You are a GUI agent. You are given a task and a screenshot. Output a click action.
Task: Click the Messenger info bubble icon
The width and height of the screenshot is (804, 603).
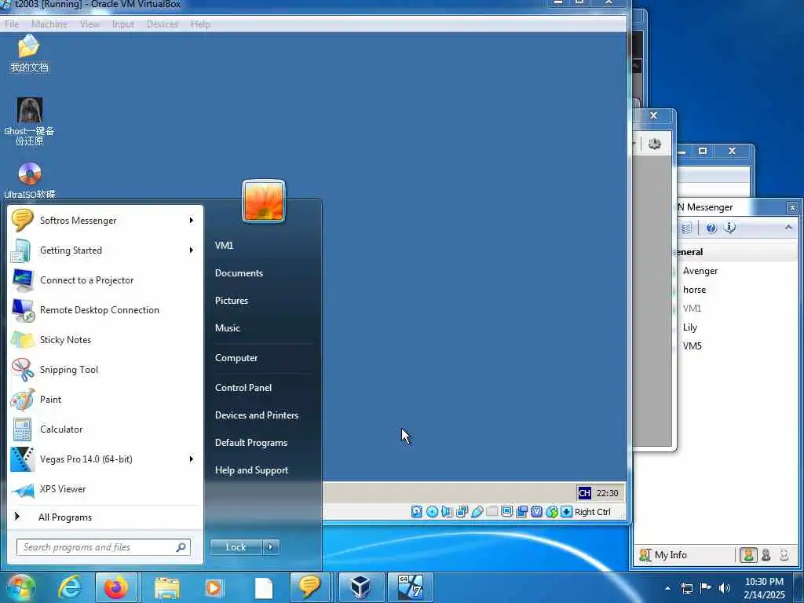pyautogui.click(x=730, y=228)
